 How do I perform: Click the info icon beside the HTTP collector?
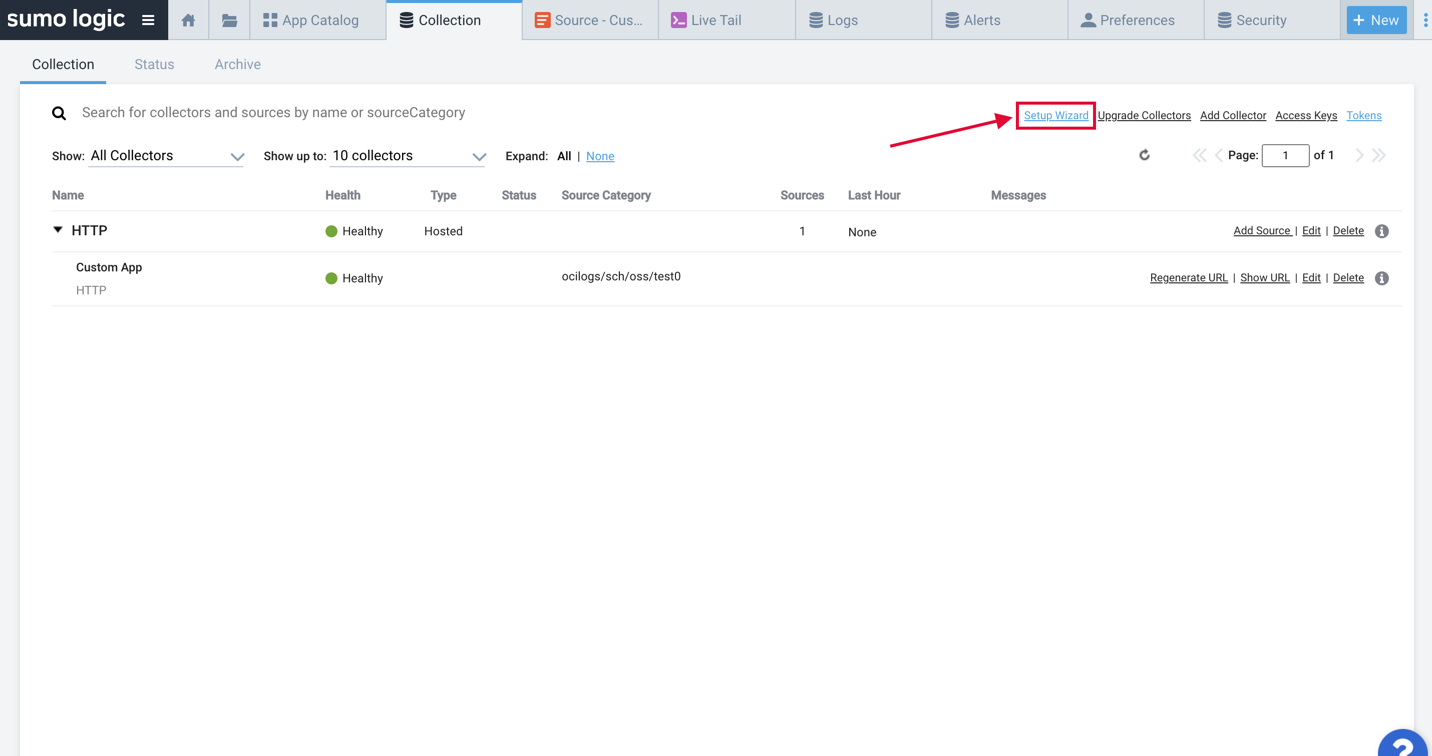[x=1382, y=231]
